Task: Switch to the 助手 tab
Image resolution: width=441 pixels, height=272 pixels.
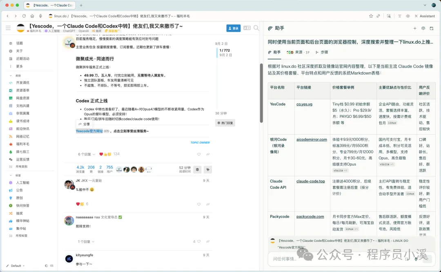Action: [x=274, y=52]
